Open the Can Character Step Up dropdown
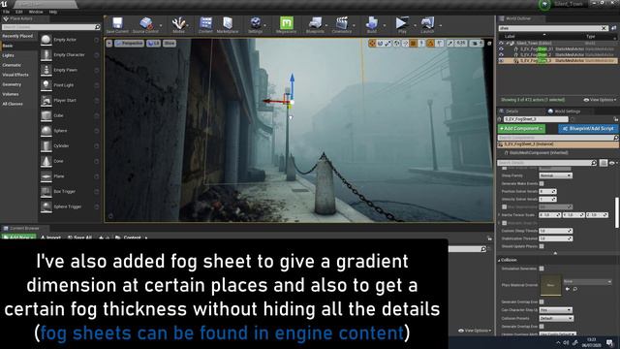 point(555,310)
